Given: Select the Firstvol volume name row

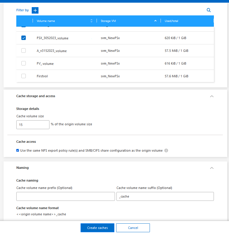Looking at the screenshot, I should (x=42, y=76).
